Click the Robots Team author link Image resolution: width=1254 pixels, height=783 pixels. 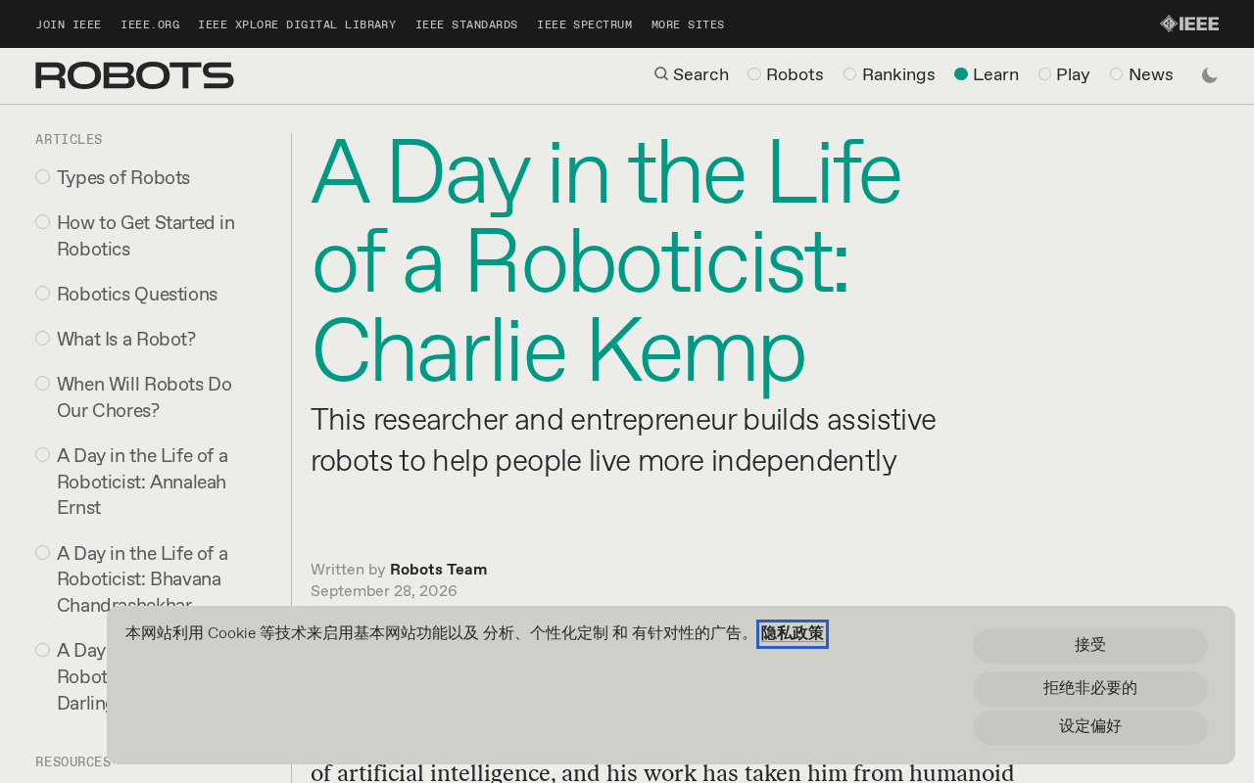tap(438, 570)
